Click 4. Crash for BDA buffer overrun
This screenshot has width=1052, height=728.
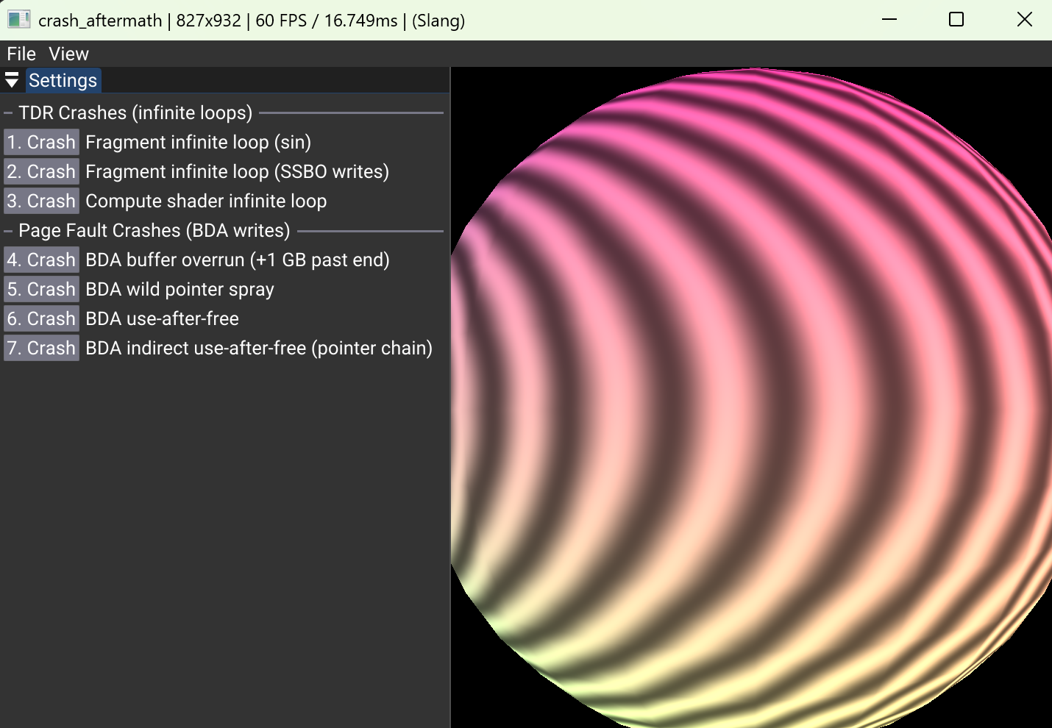[42, 260]
